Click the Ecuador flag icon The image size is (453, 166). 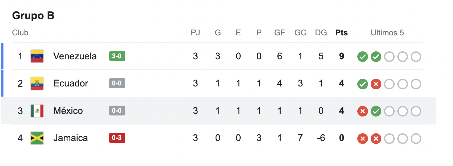37,84
